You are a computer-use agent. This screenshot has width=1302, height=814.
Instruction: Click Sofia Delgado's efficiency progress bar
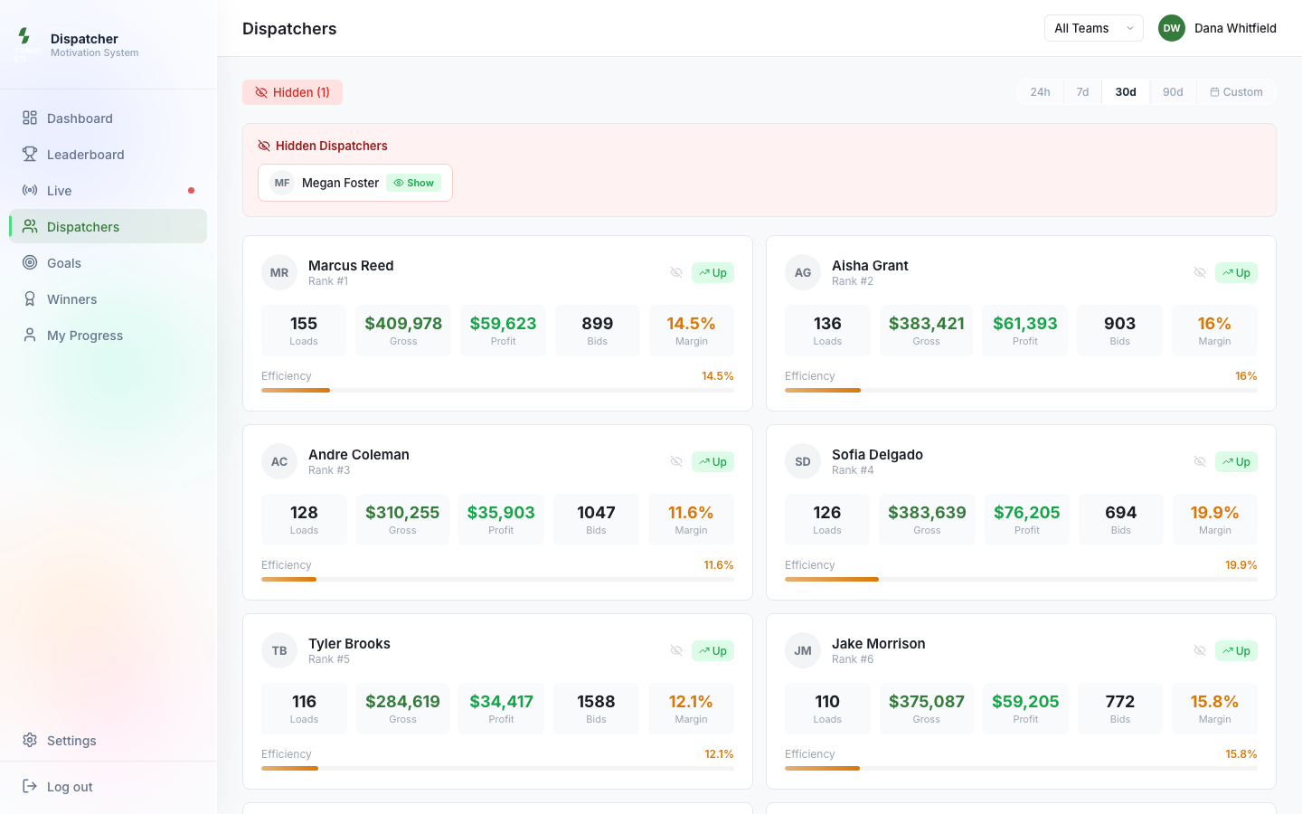click(x=1021, y=579)
